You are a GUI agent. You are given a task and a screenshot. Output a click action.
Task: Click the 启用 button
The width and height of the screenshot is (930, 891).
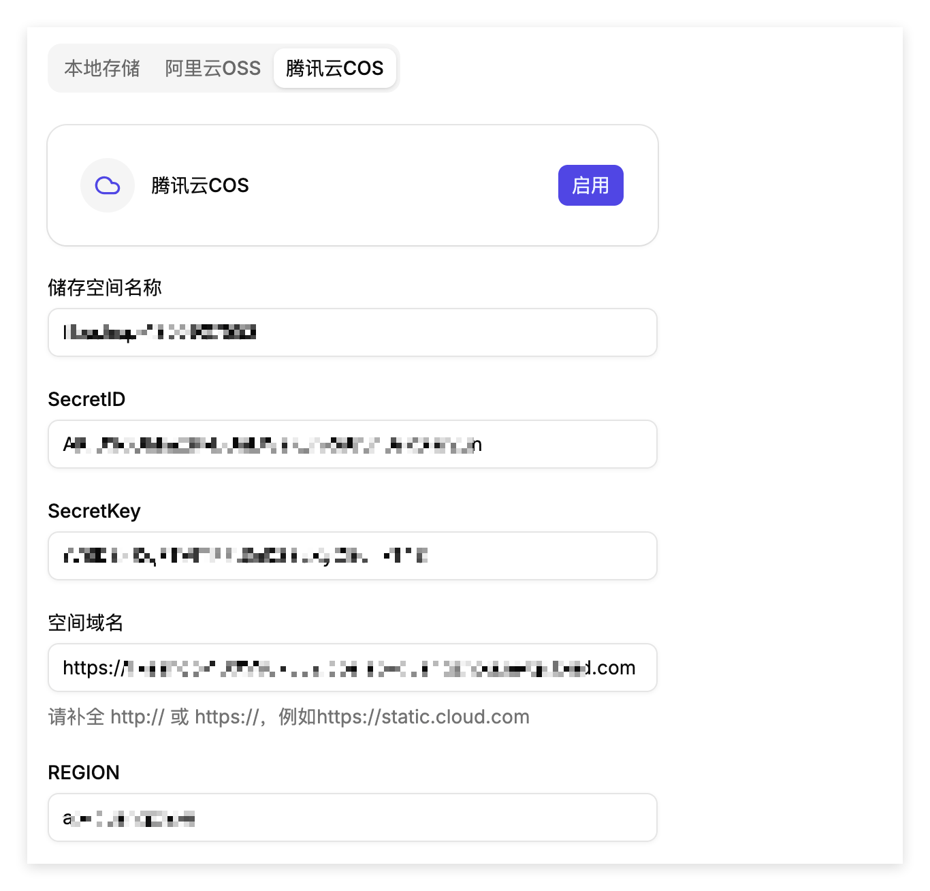tap(591, 185)
